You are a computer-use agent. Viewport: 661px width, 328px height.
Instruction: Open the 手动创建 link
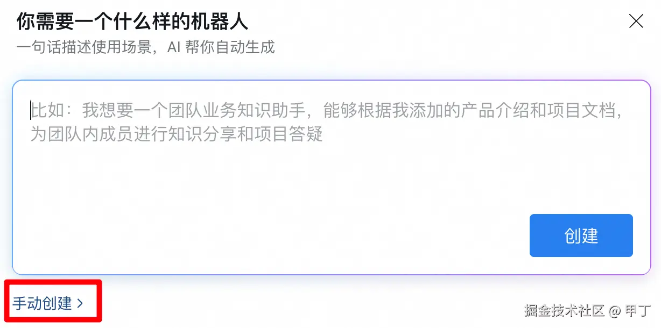42,303
